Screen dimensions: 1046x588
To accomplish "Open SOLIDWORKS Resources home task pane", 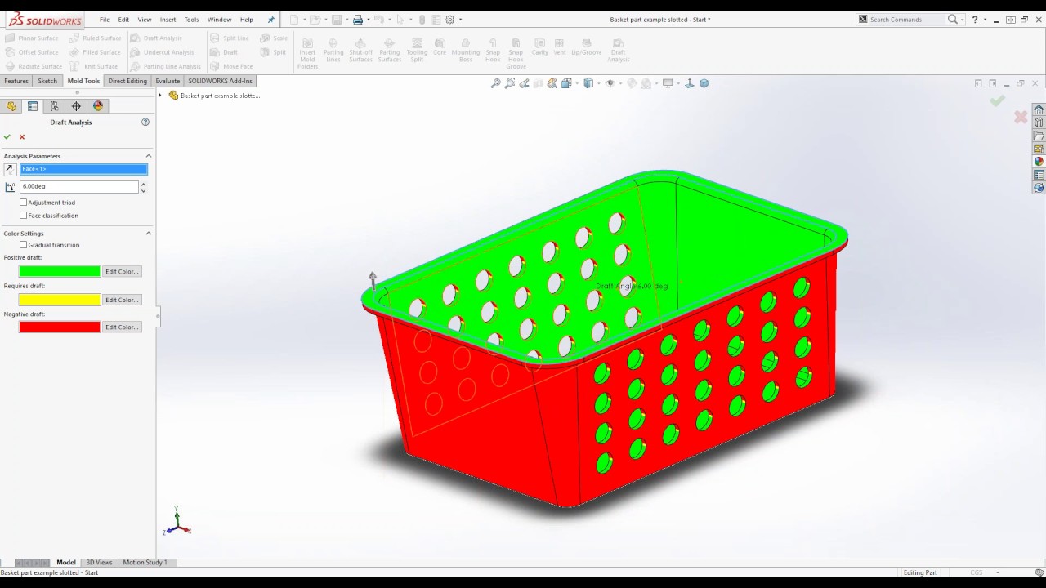I will point(1039,109).
